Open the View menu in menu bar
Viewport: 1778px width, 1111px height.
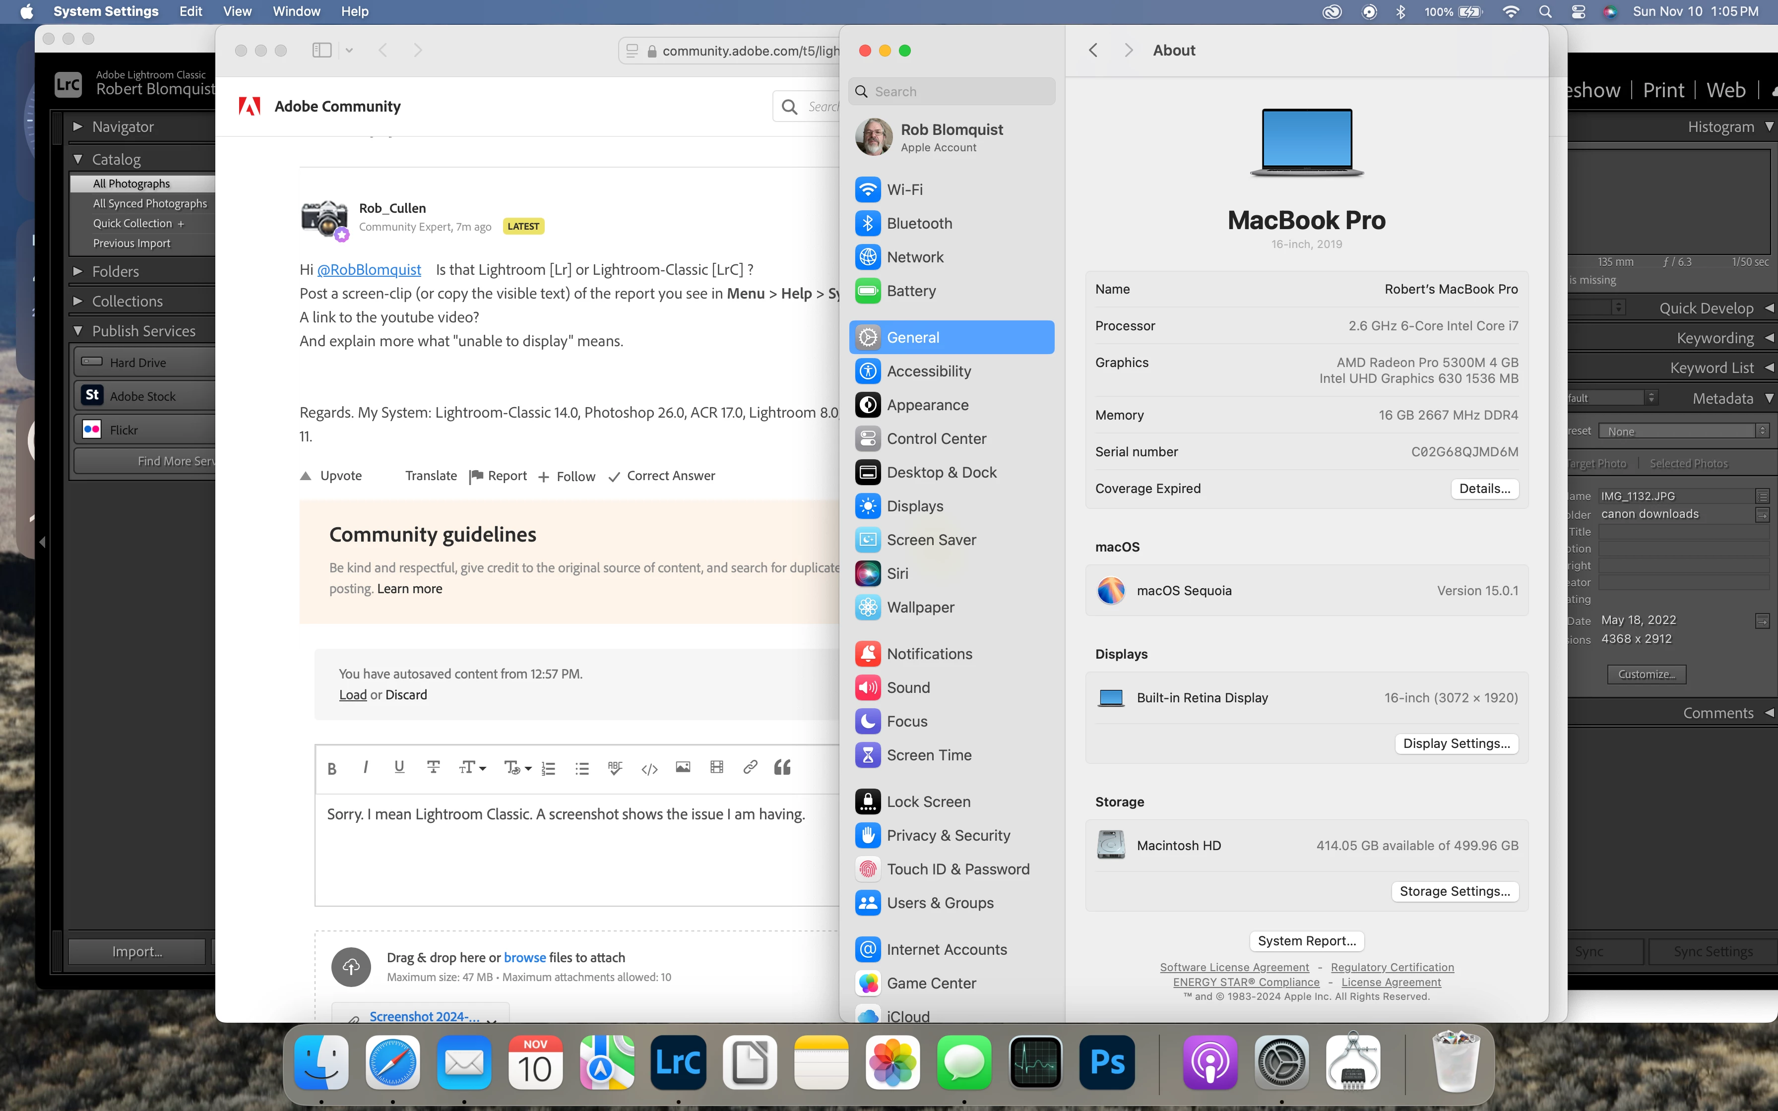coord(237,12)
